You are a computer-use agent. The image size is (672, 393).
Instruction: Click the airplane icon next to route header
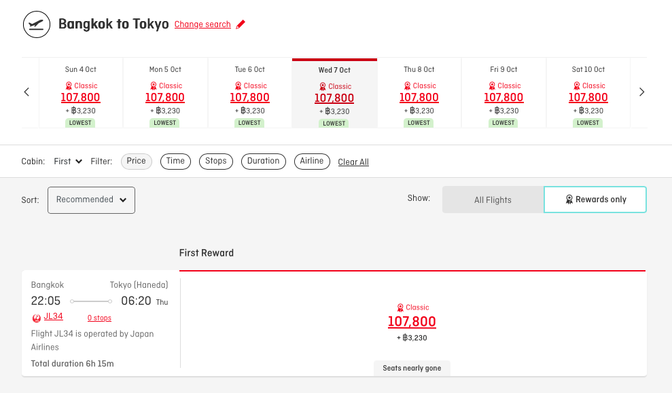coord(36,24)
